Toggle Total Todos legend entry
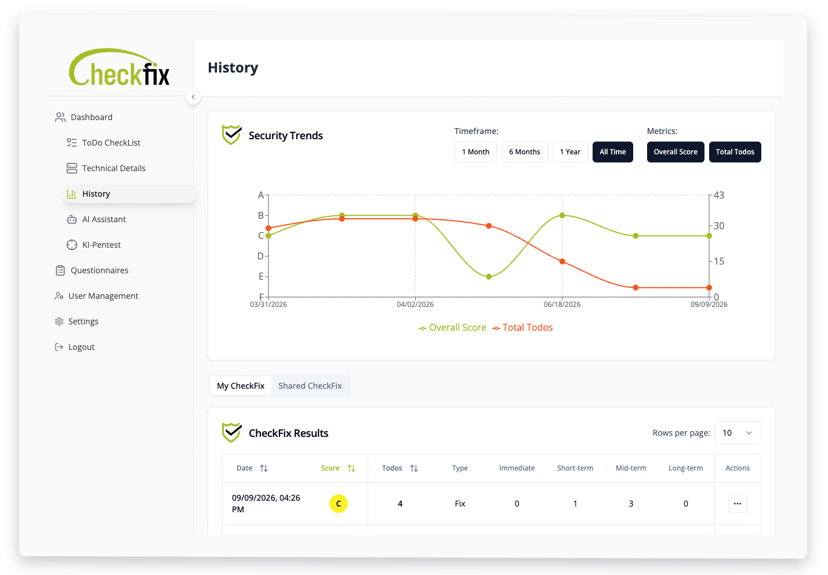The image size is (828, 575). coord(522,328)
